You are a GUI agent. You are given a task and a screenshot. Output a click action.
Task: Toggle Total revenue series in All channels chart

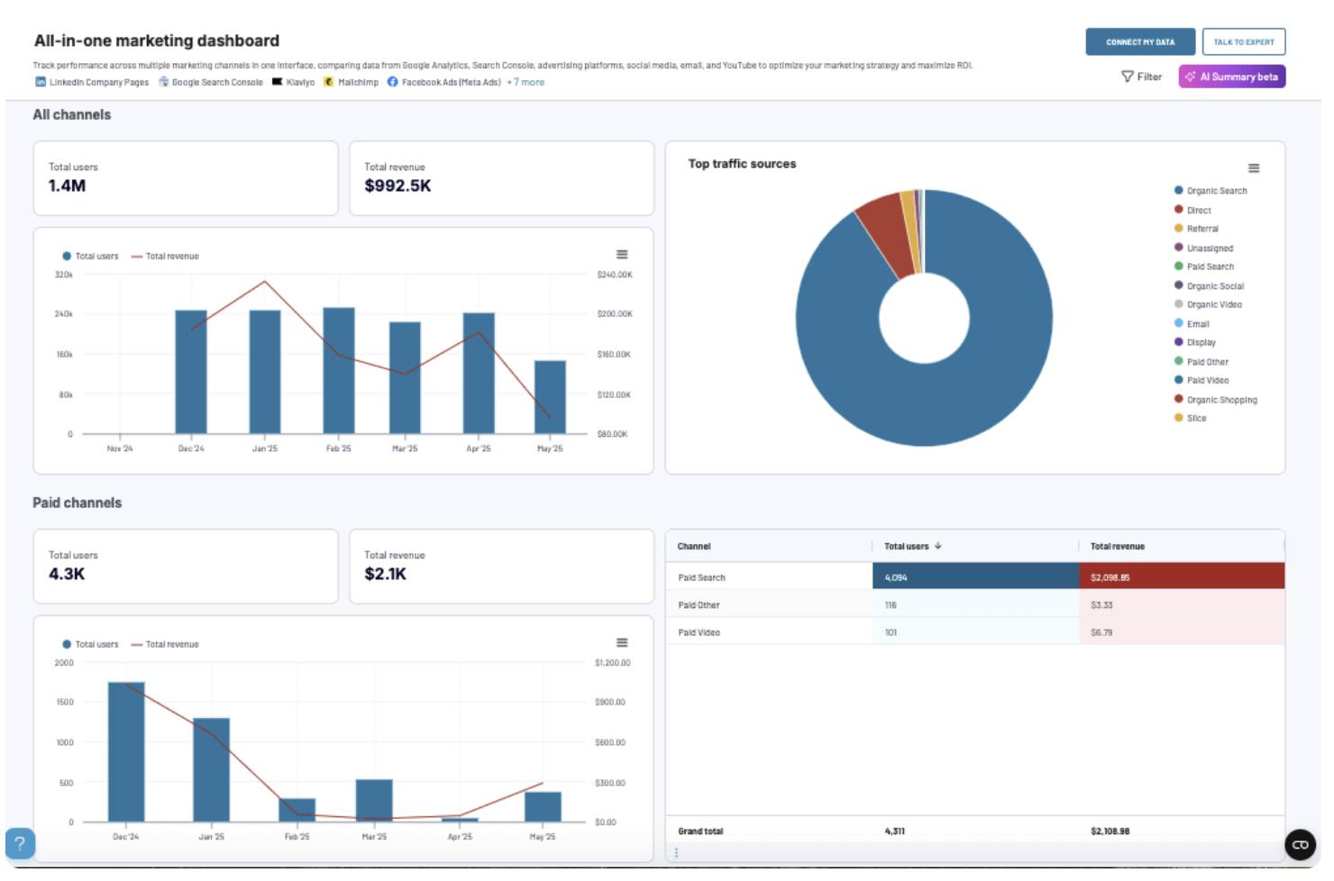coord(166,257)
